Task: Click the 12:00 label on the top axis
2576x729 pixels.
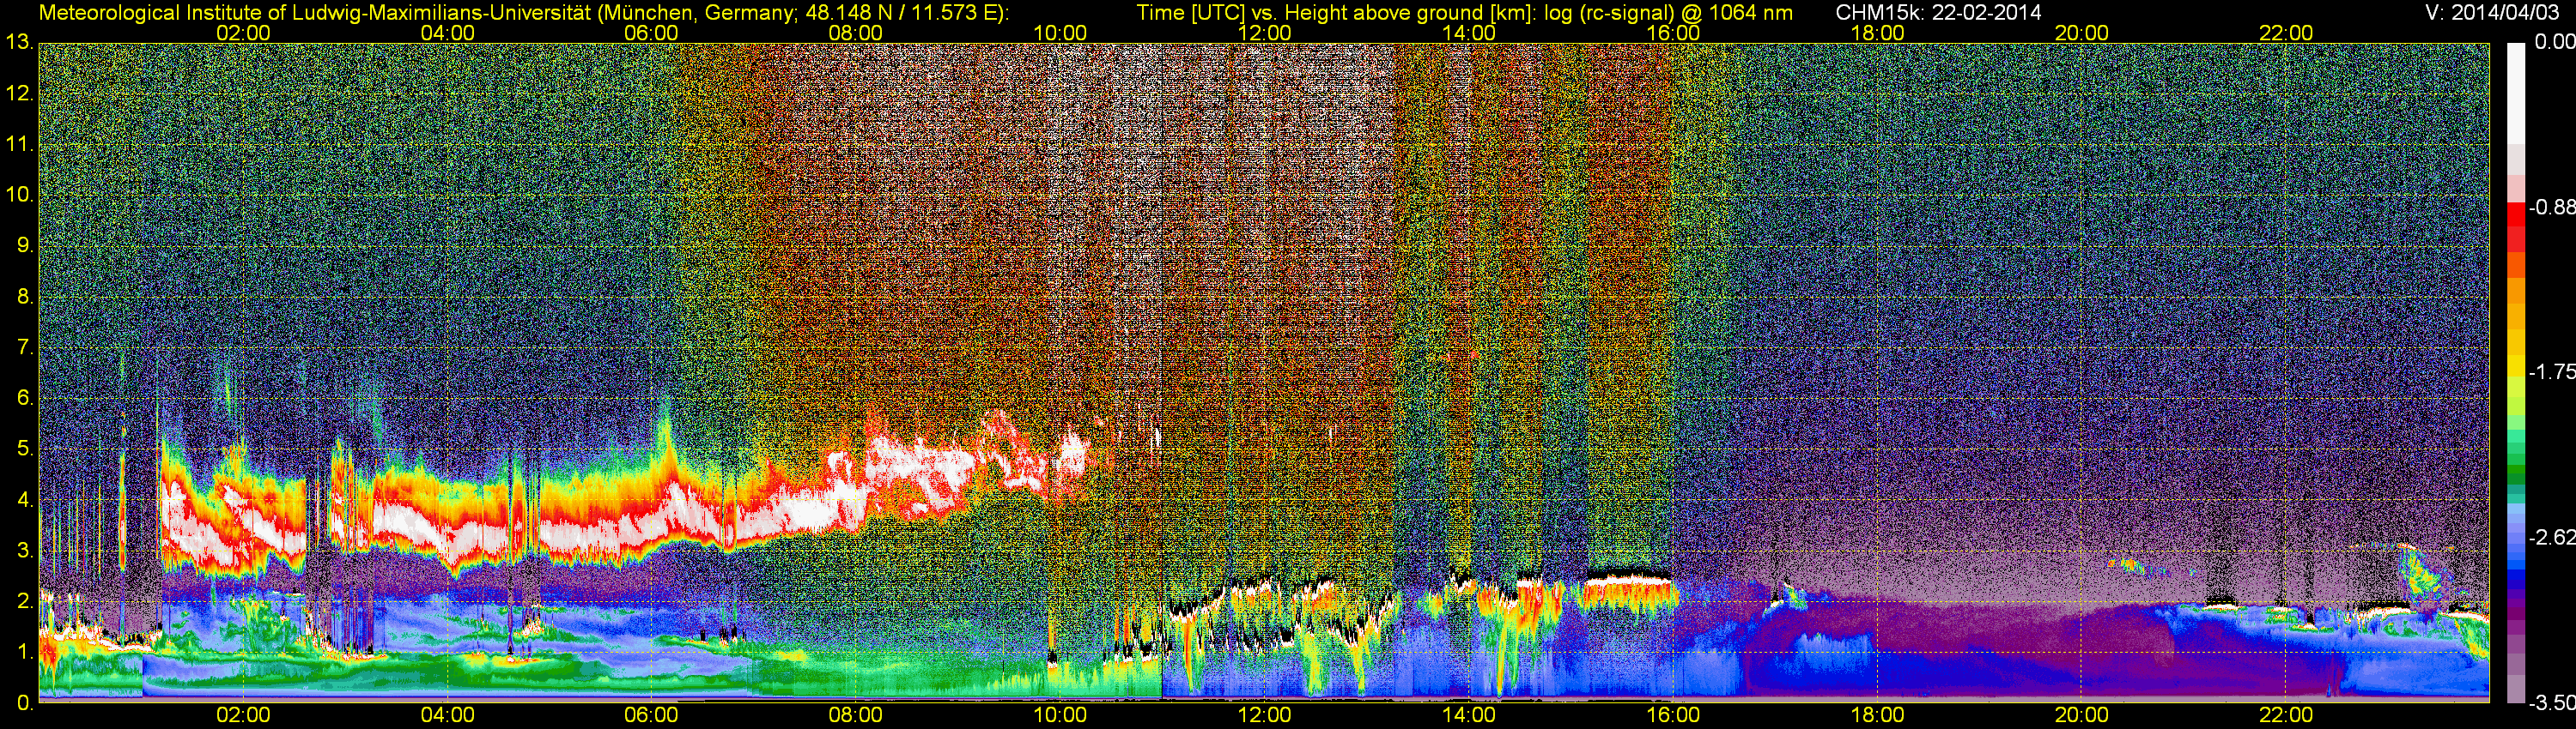Action: click(x=1264, y=33)
